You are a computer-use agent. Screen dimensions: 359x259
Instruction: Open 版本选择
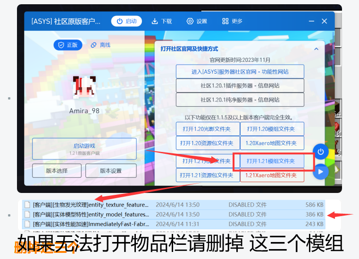(57, 171)
